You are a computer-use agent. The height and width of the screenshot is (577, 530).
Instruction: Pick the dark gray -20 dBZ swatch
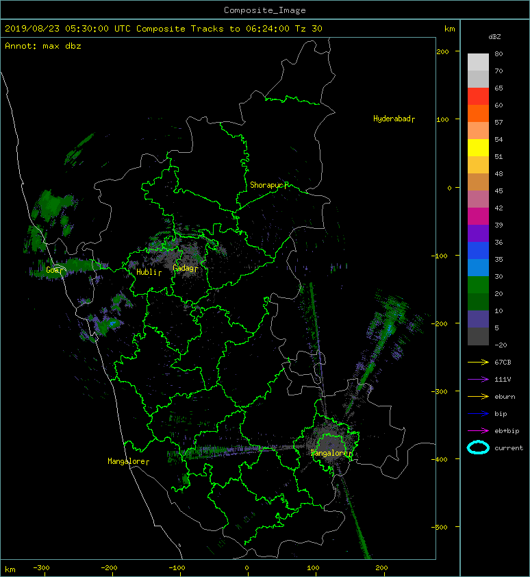[478, 336]
